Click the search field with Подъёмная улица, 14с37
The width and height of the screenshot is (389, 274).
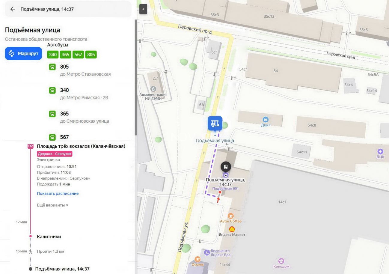[68, 9]
